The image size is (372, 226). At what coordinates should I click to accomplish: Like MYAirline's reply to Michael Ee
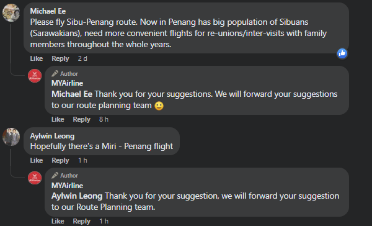coord(58,119)
